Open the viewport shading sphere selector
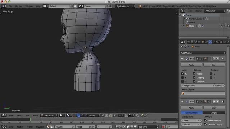Image resolution: width=230 pixels, height=129 pixels. tap(62, 115)
